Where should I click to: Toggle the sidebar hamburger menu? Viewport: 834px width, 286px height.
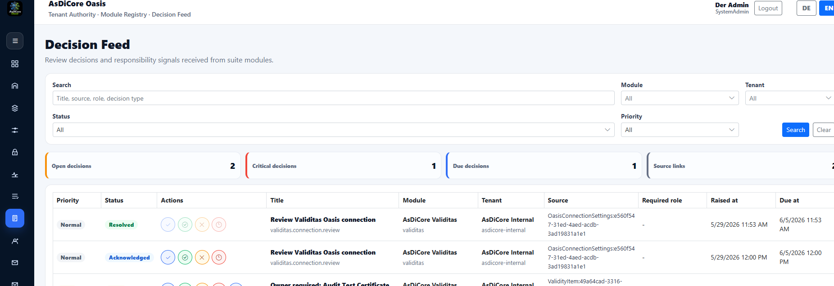pos(15,41)
